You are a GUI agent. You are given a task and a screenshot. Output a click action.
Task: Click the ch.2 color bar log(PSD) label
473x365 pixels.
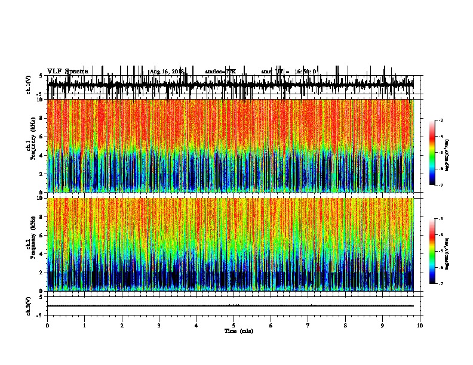pyautogui.click(x=447, y=253)
